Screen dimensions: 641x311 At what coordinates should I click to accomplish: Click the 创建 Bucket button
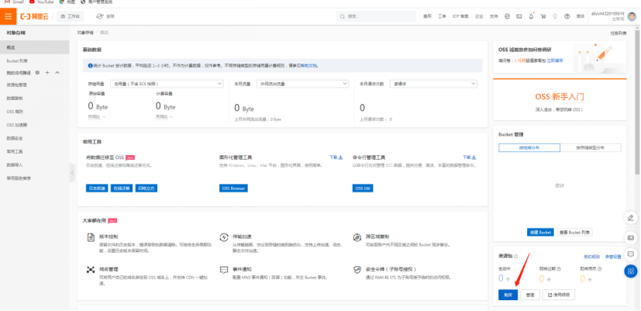coord(540,232)
